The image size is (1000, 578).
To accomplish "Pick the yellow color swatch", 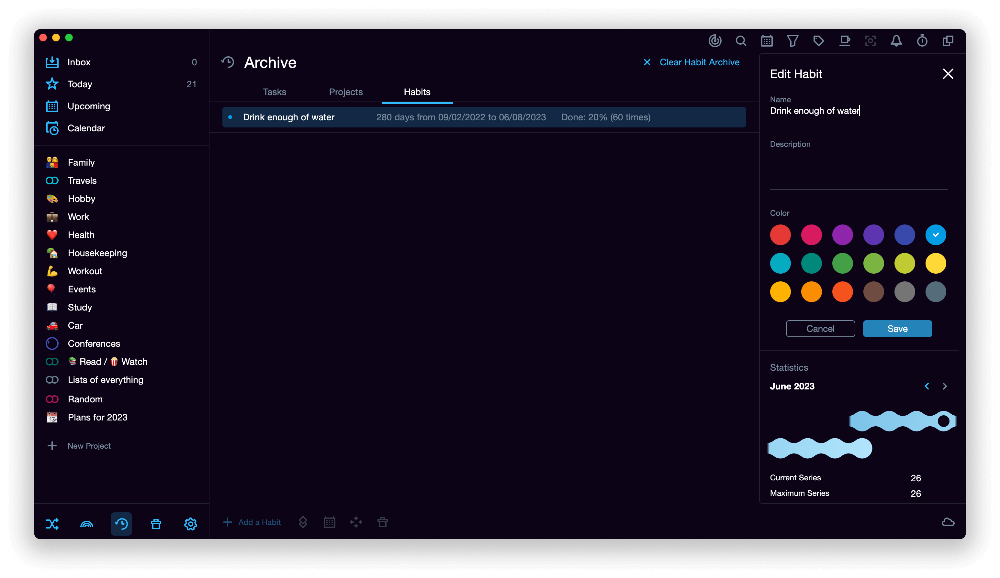I will click(935, 263).
